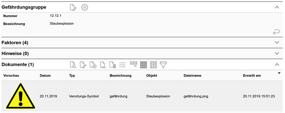The width and height of the screenshot is (285, 113).
Task: Activate row selection cursor icon
Action: [134, 64]
